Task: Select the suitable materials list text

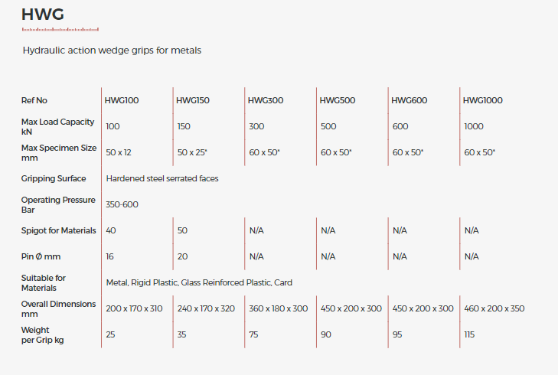Action: pyautogui.click(x=199, y=282)
